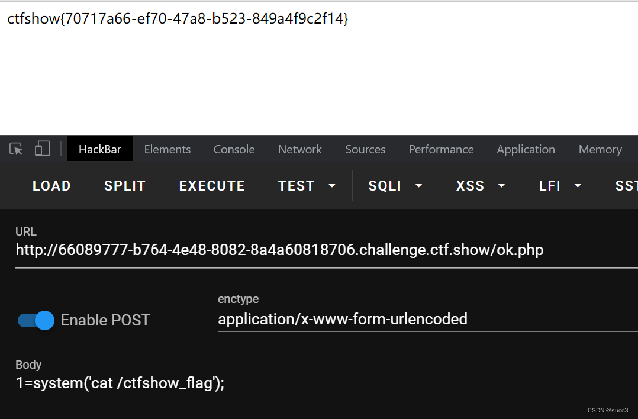The width and height of the screenshot is (638, 419).
Task: Click the Body input field
Action: pos(326,383)
